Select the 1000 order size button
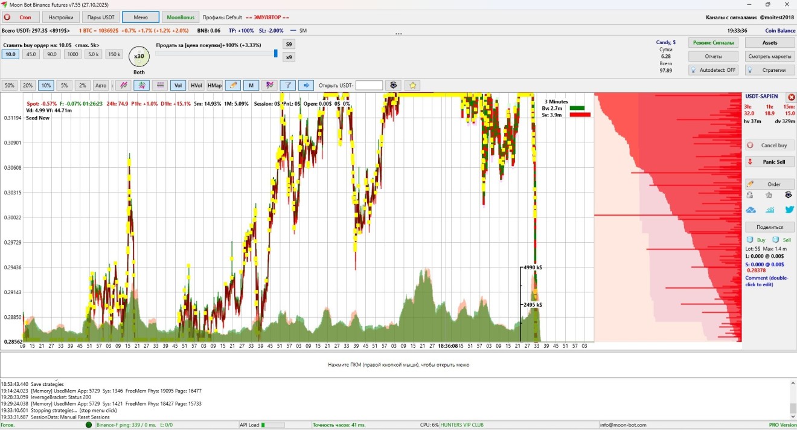This screenshot has width=797, height=430. tap(72, 54)
